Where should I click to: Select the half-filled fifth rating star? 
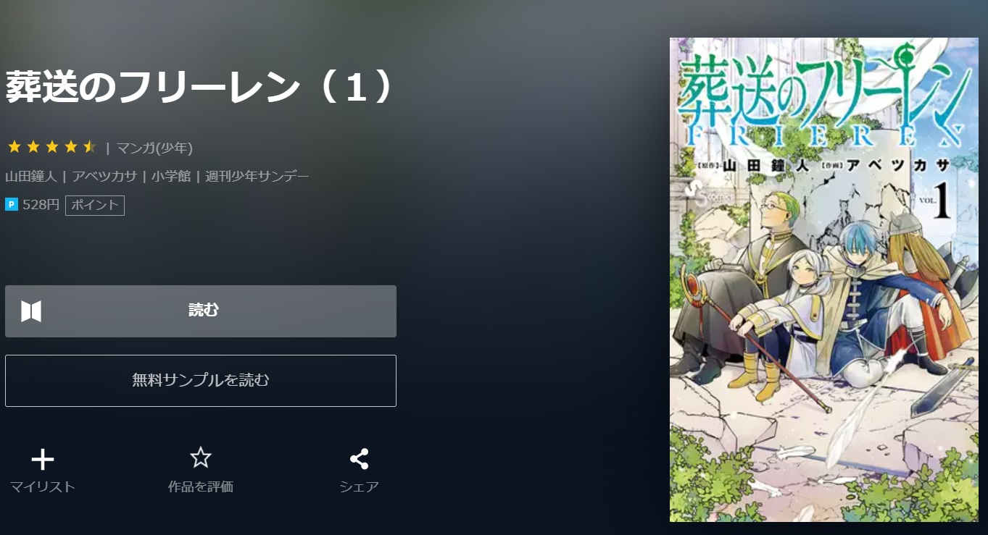[90, 148]
